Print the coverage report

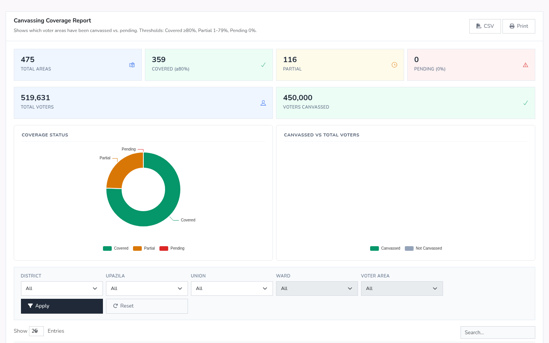pyautogui.click(x=519, y=26)
